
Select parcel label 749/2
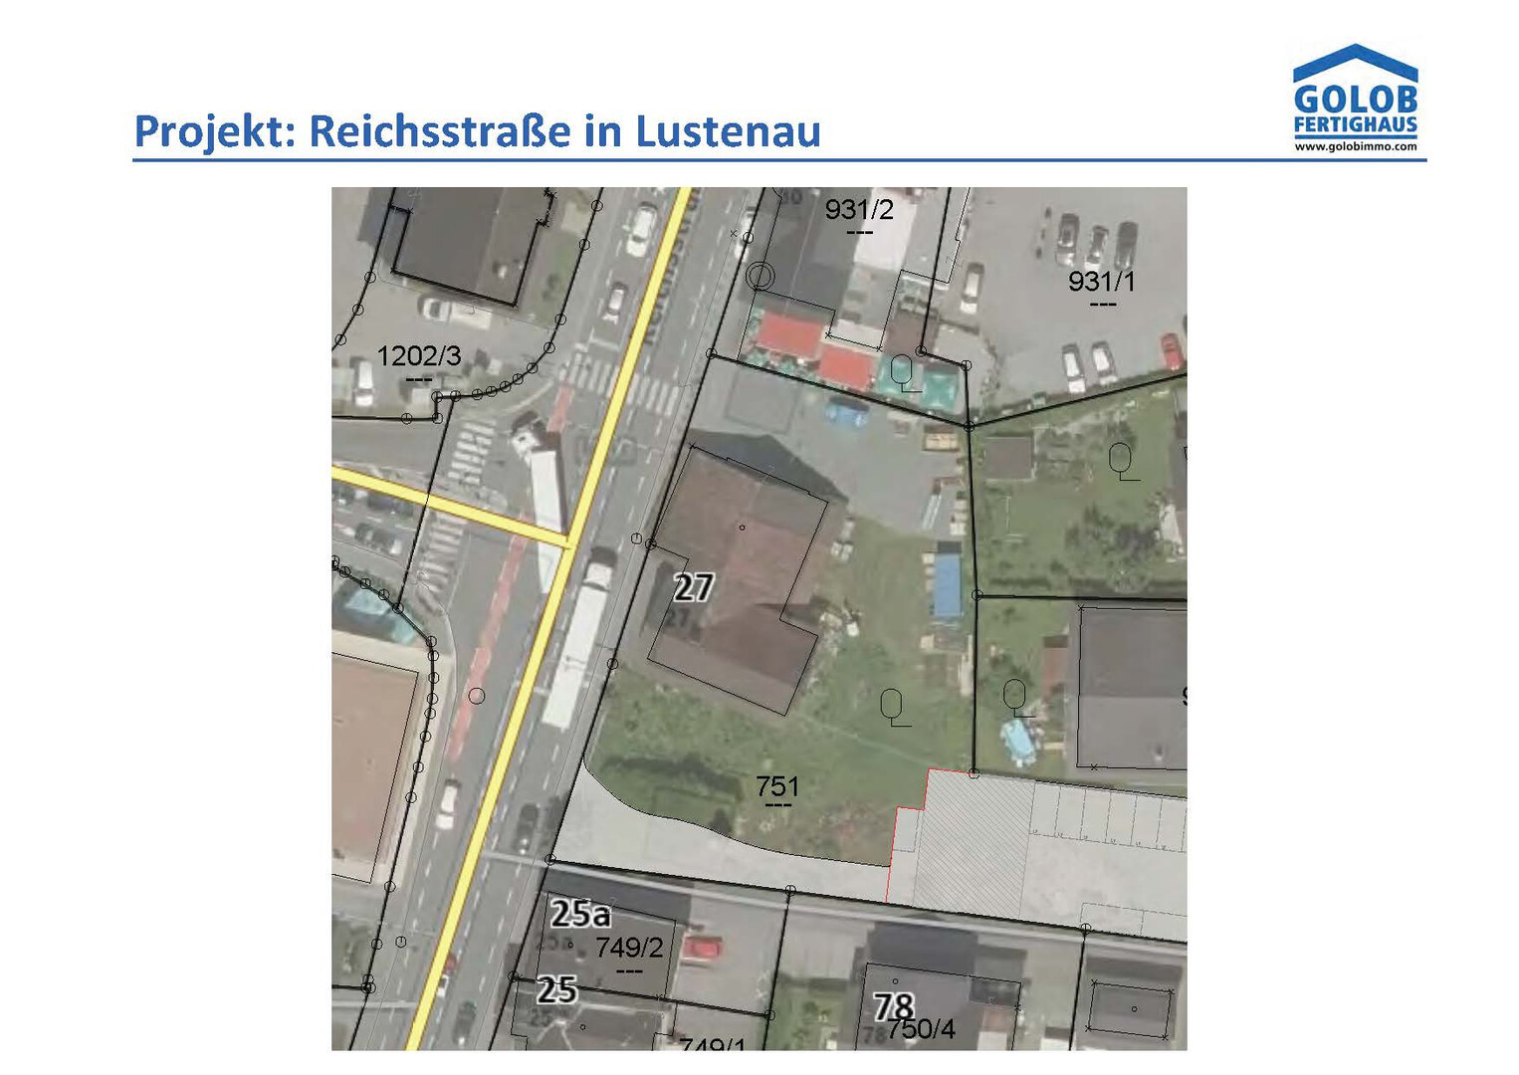pos(629,948)
